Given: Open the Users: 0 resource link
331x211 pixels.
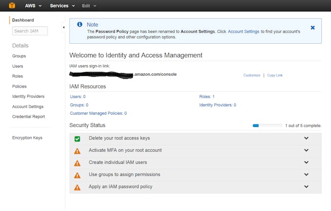Looking at the screenshot, I should (x=78, y=97).
